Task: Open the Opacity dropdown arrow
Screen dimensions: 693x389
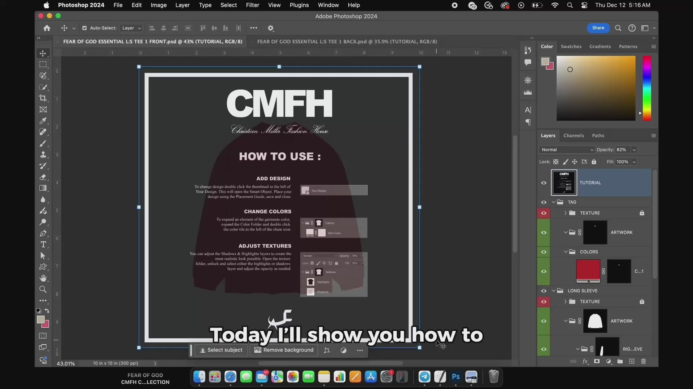Action: (x=634, y=150)
